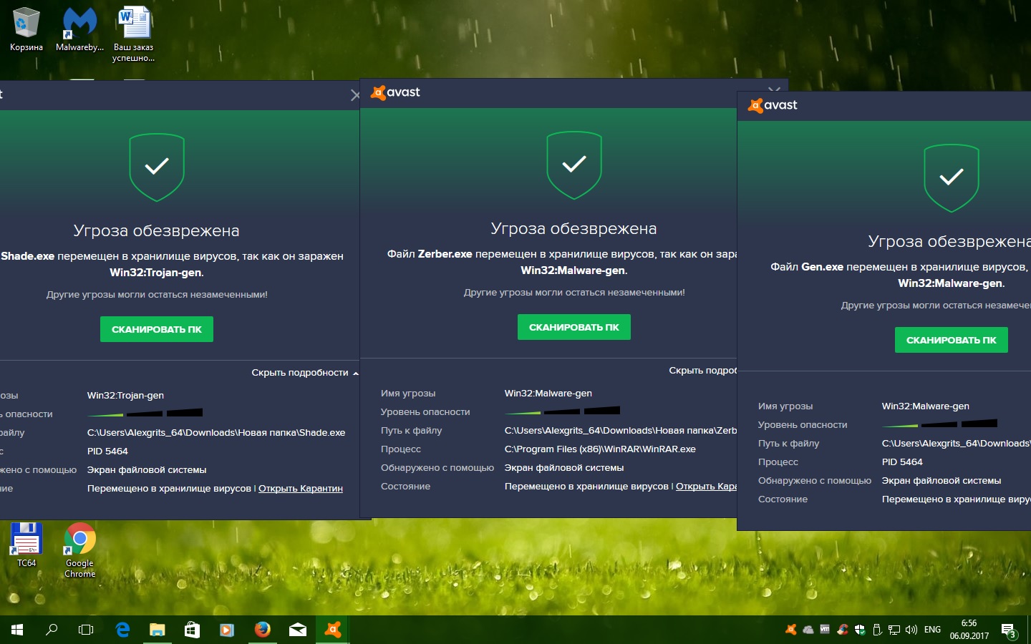Open the network connection tray icon
Viewport: 1031px width, 644px height.
point(894,630)
